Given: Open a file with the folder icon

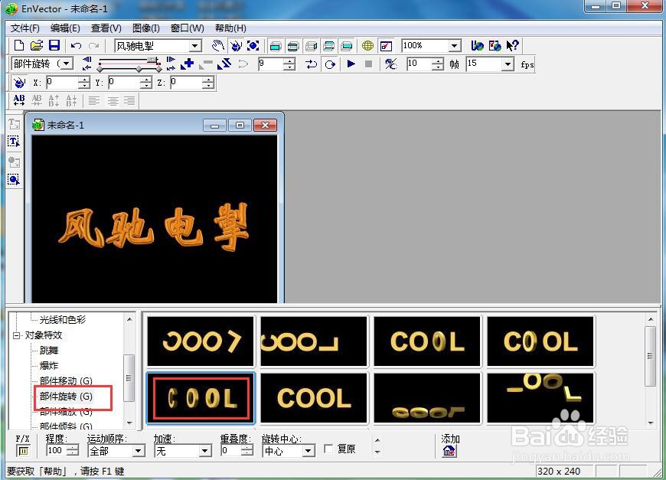Looking at the screenshot, I should point(37,45).
